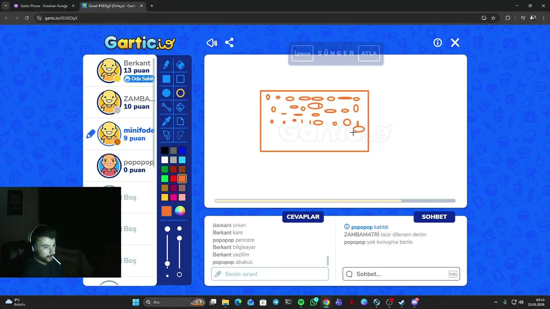This screenshot has width=550, height=309.
Task: Click the round timer progress bar
Action: coord(335,201)
